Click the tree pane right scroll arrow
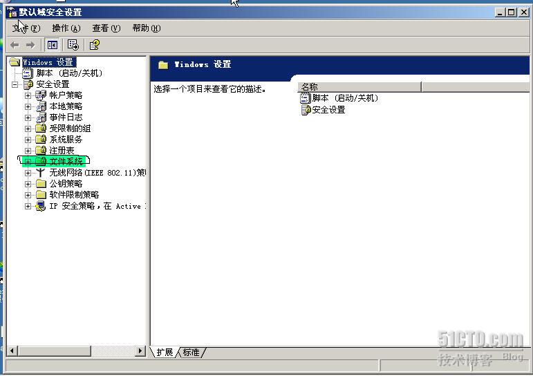The height and width of the screenshot is (376, 533). click(x=140, y=351)
